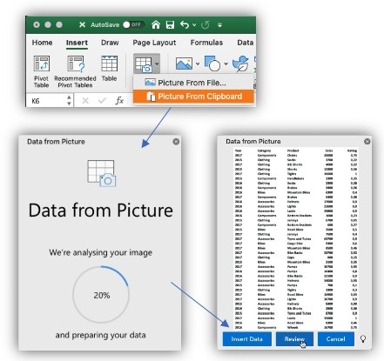This screenshot has height=361, width=384.
Task: Click the Review button
Action: pos(294,339)
